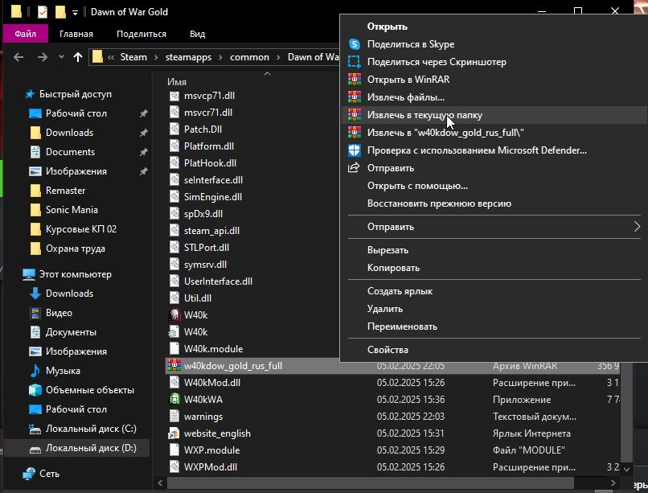This screenshot has width=648, height=493.
Task: Select the WXP.module file
Action: pos(211,450)
